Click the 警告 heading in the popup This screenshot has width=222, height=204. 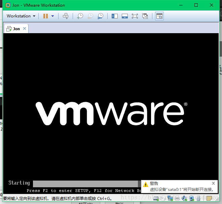pos(154,183)
